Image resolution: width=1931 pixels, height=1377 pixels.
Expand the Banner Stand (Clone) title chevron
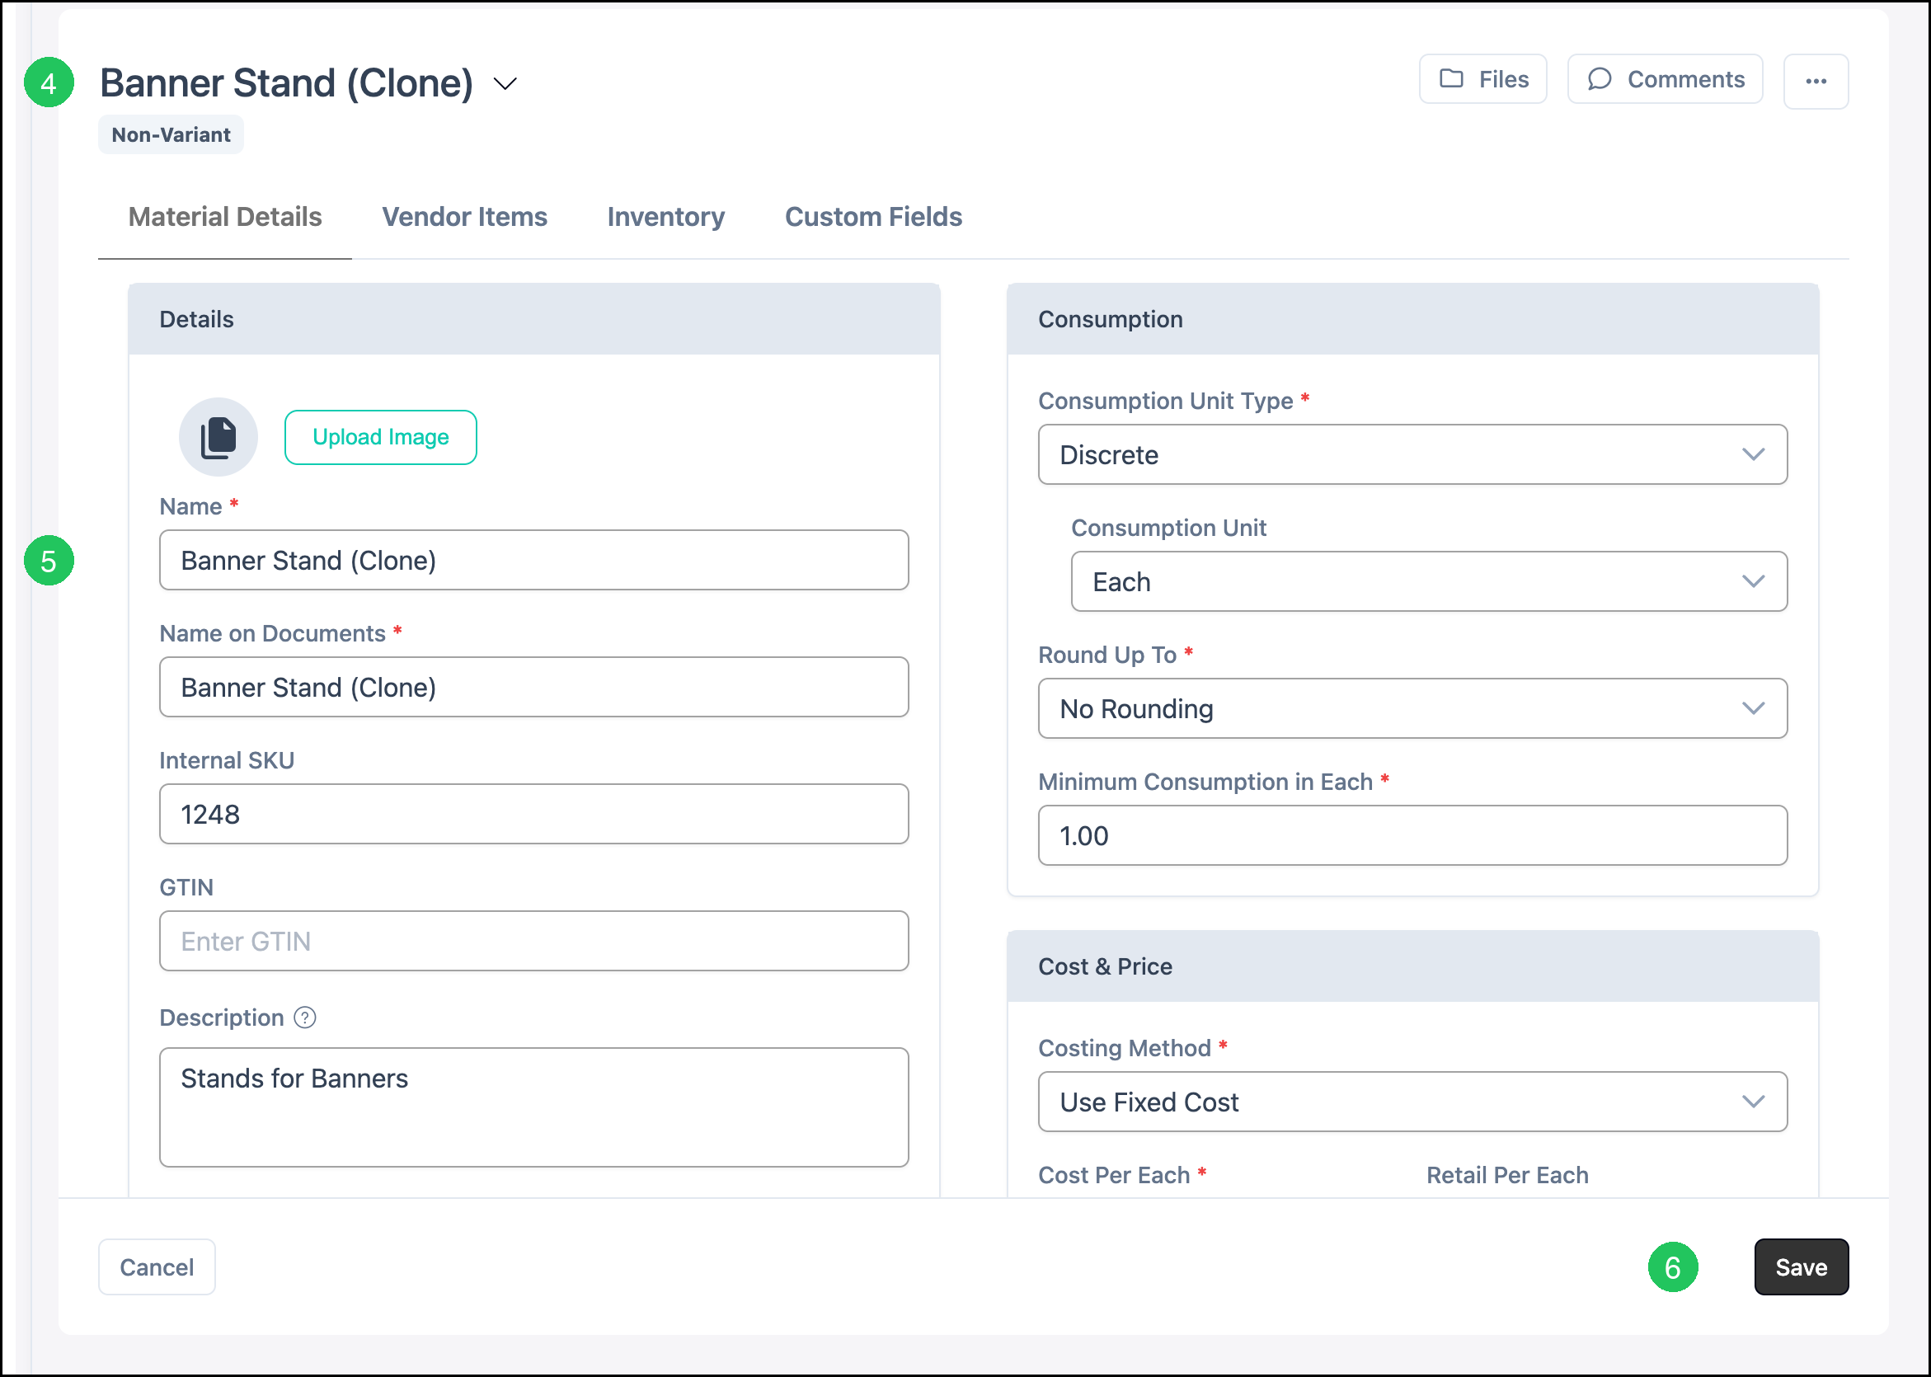click(x=505, y=83)
